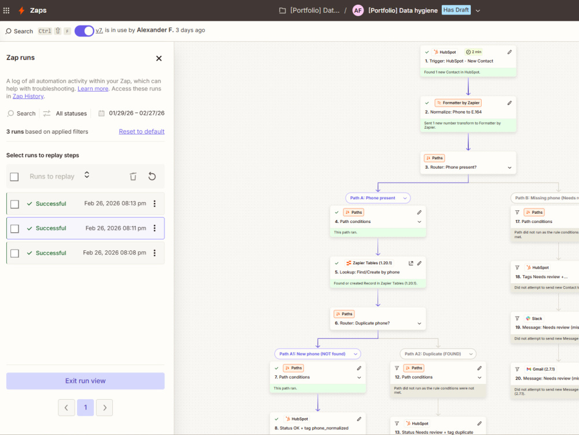Search within Zap runs list

22,114
